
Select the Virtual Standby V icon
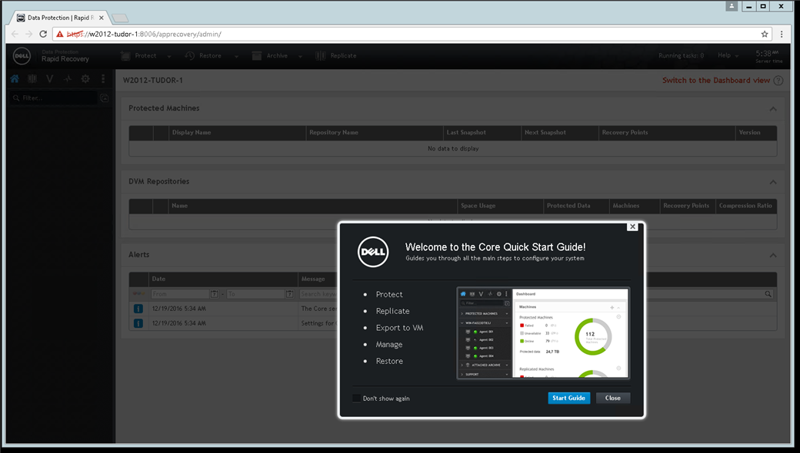(49, 78)
